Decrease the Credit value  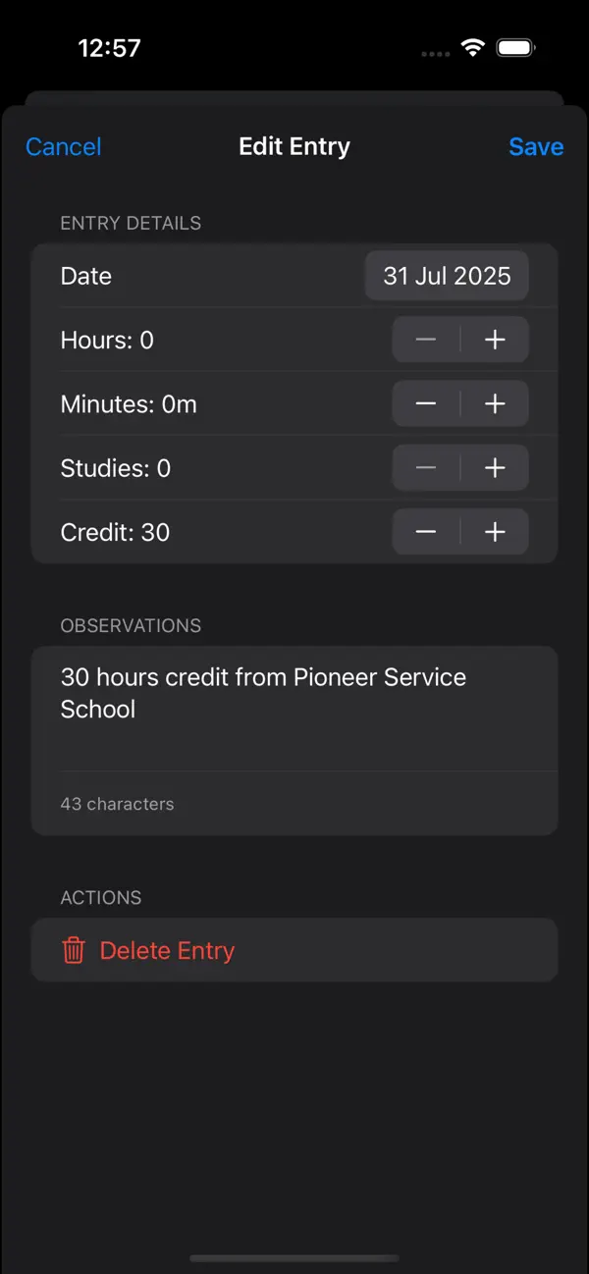coord(425,531)
